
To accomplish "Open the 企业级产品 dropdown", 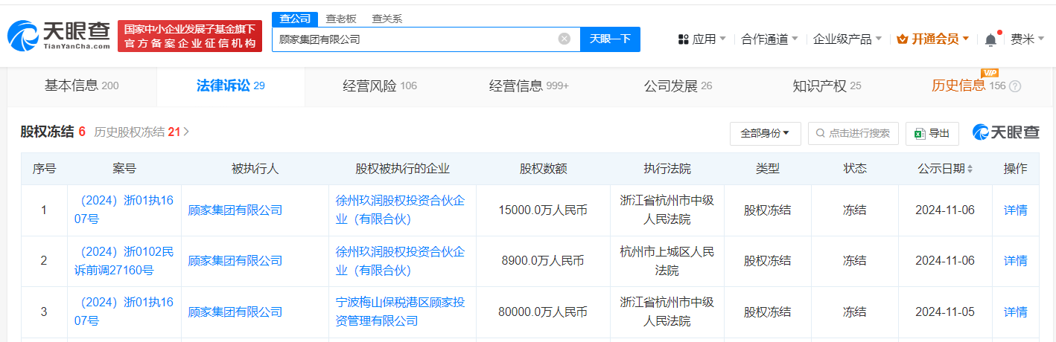I will point(847,39).
